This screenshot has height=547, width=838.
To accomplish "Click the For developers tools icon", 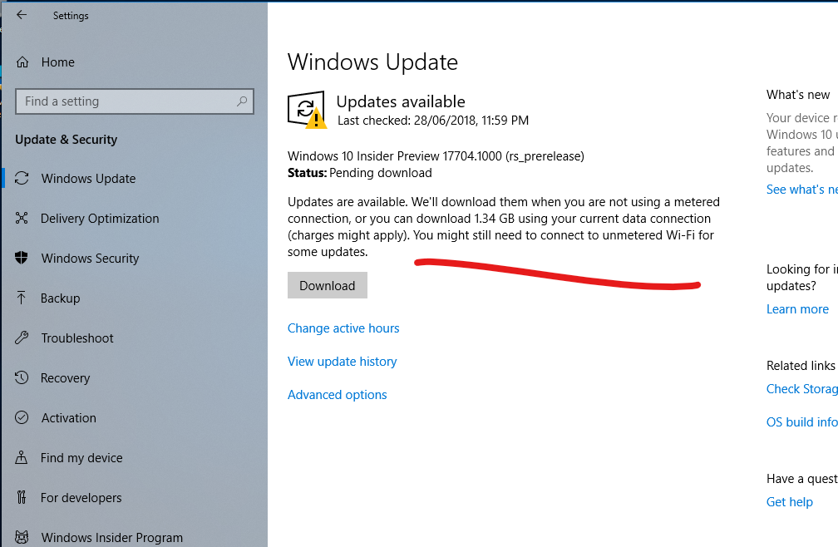I will pos(22,497).
